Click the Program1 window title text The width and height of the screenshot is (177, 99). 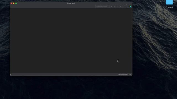tap(71, 3)
